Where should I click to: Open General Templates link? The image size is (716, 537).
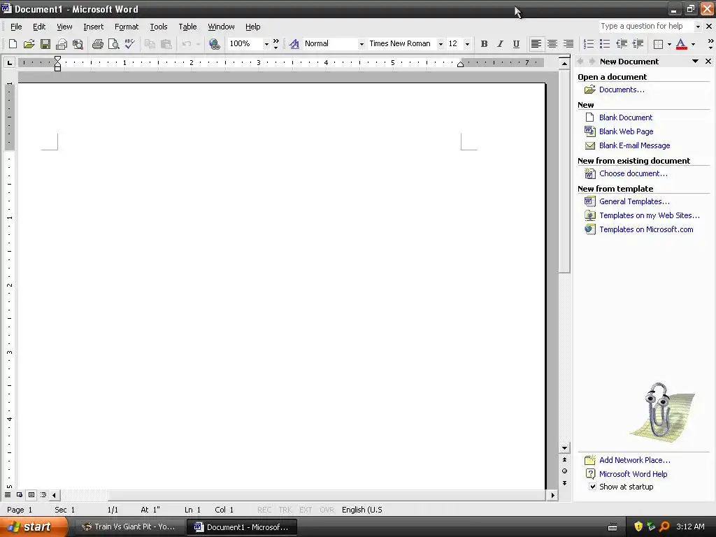click(634, 201)
